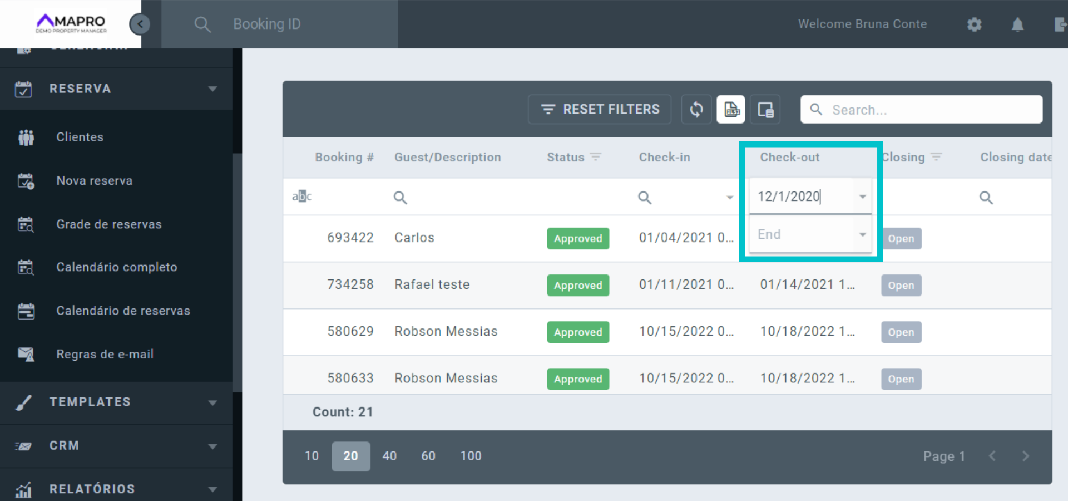Open the Check-in filter dropdown arrow

tap(730, 197)
